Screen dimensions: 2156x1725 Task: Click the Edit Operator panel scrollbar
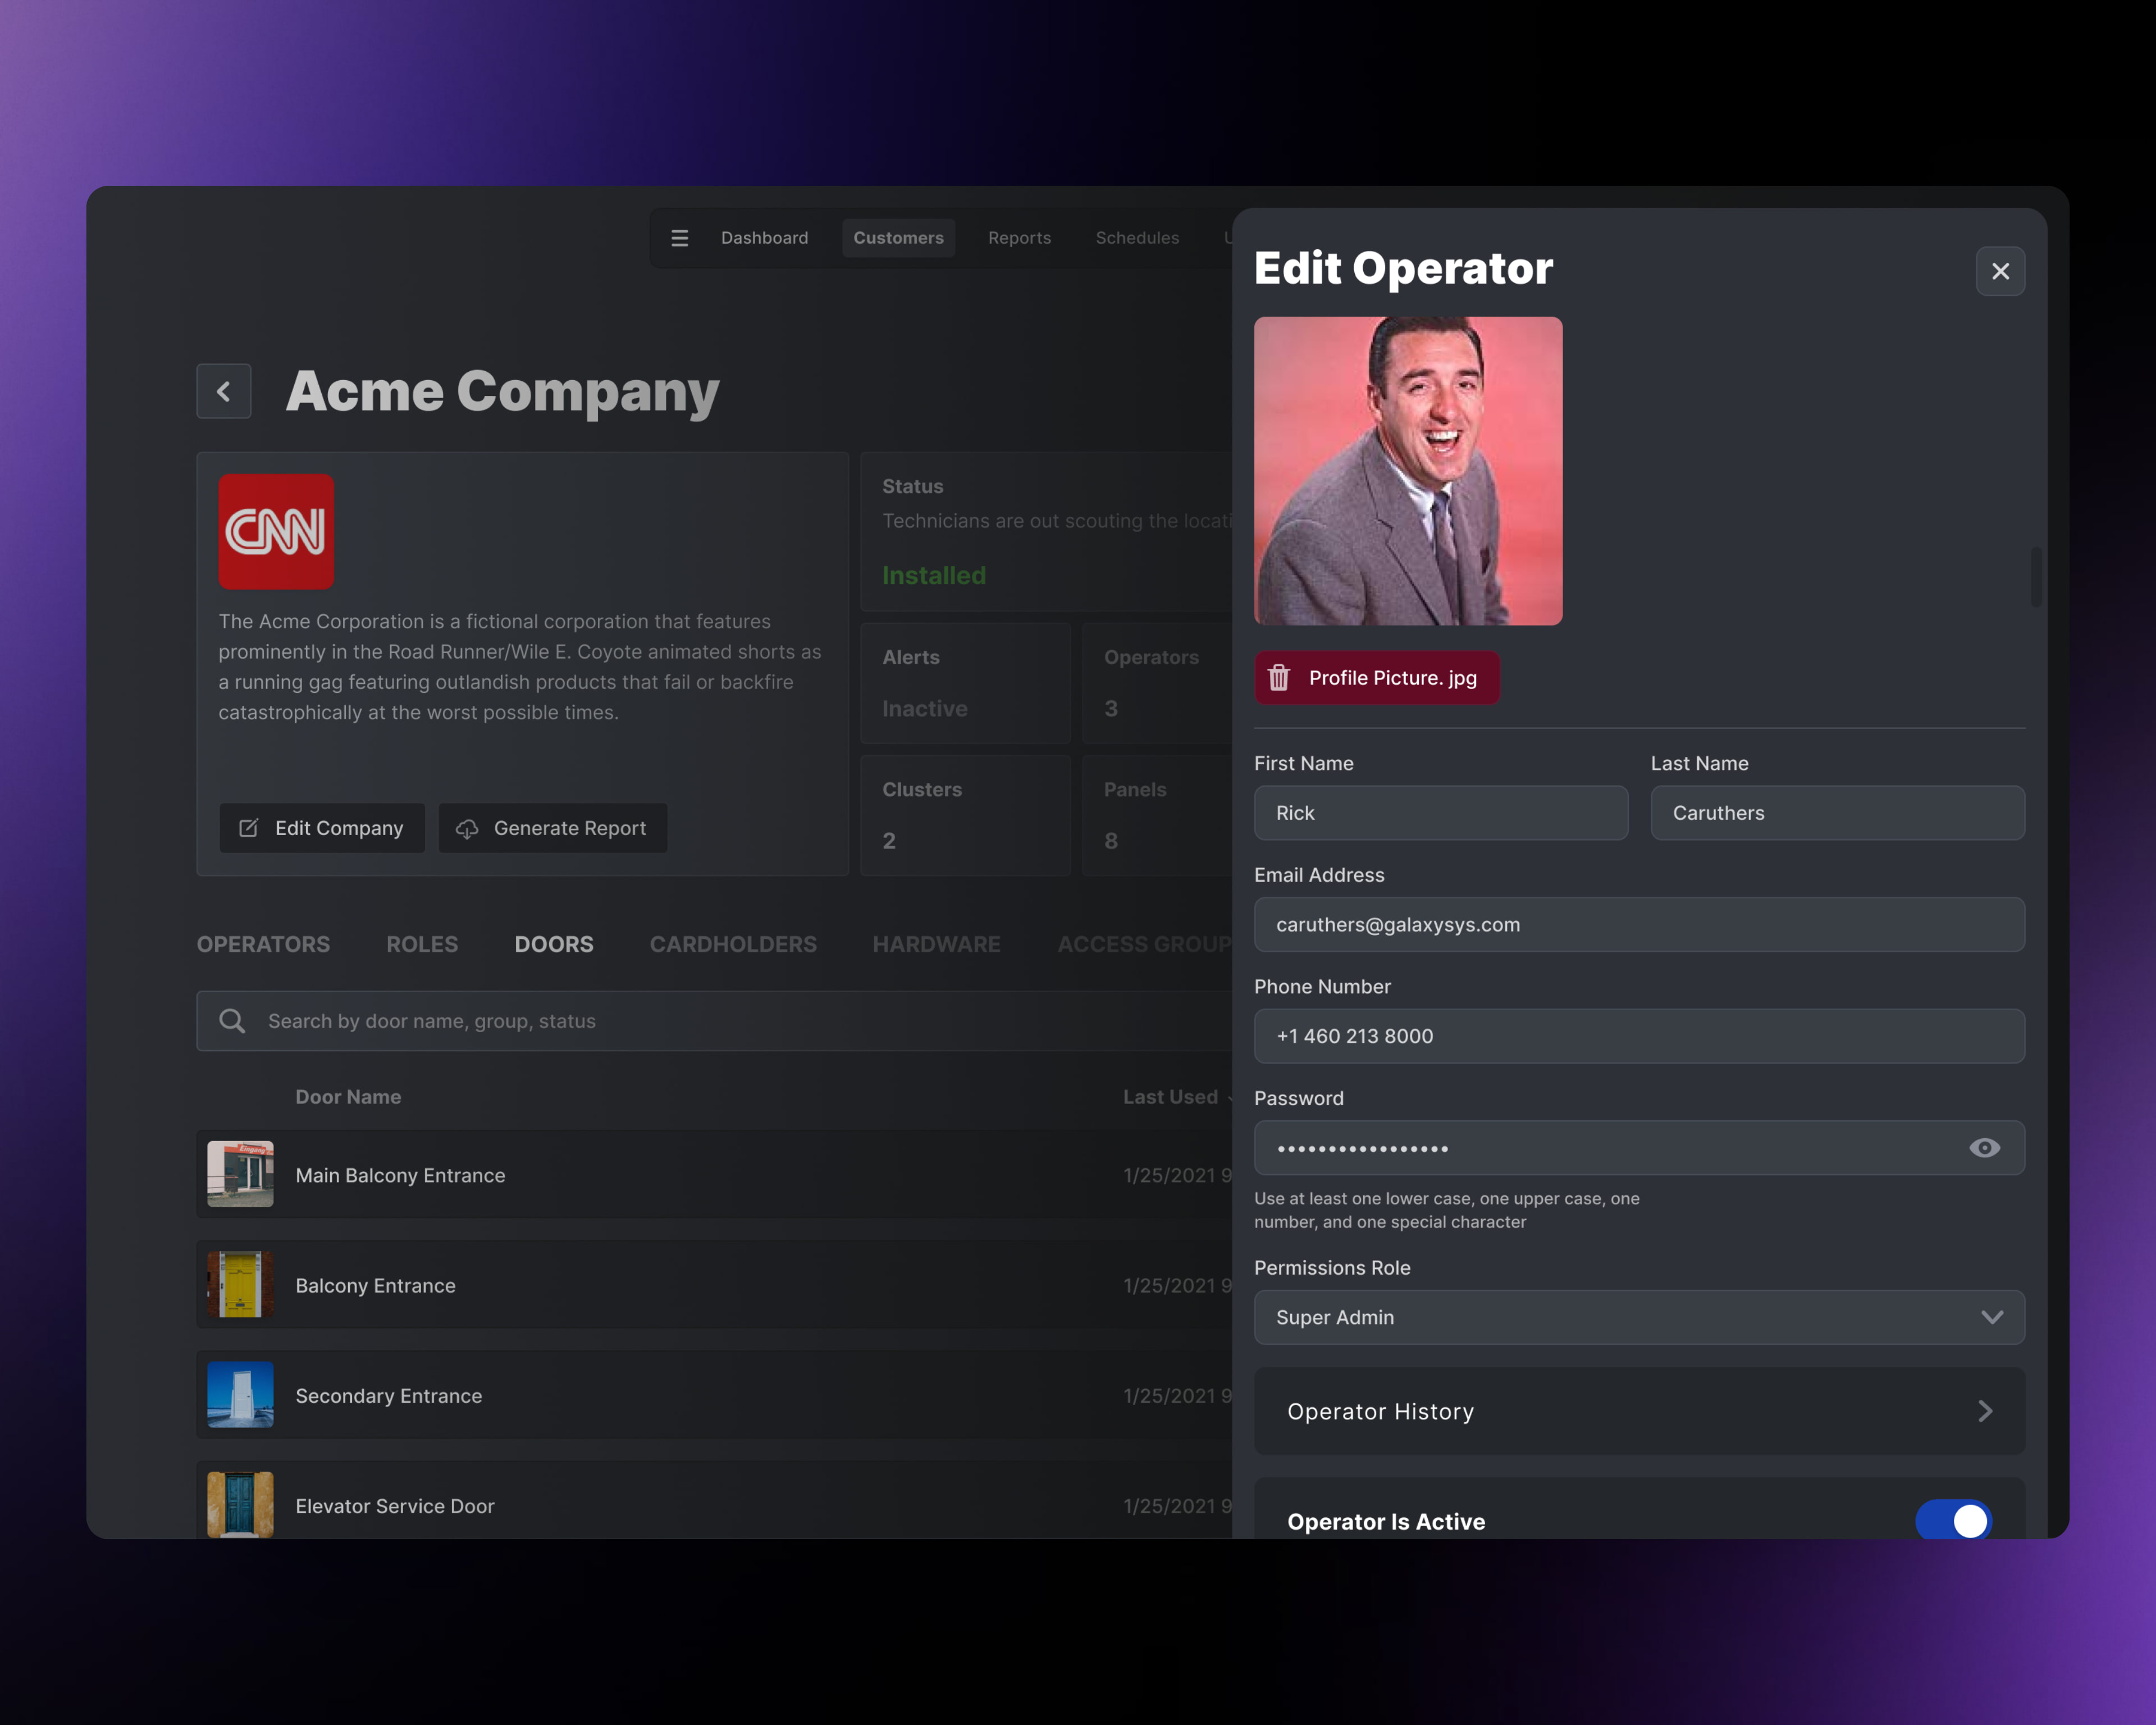(2036, 577)
